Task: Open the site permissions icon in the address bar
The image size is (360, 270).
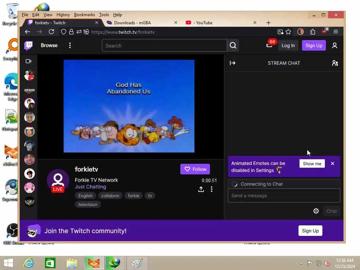Action: [x=79, y=32]
